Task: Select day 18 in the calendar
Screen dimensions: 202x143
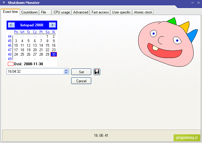Action: point(22,50)
